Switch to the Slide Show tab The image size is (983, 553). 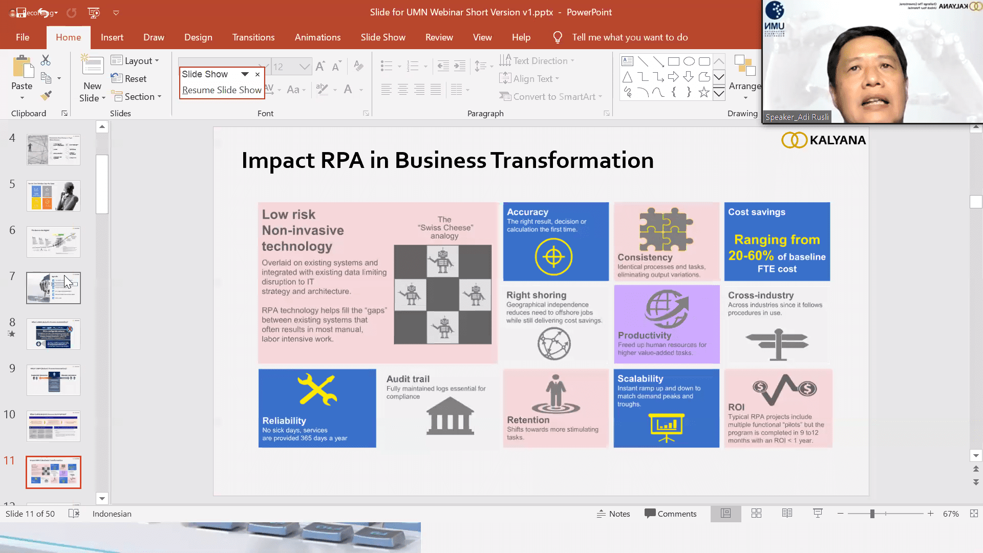[x=382, y=37]
